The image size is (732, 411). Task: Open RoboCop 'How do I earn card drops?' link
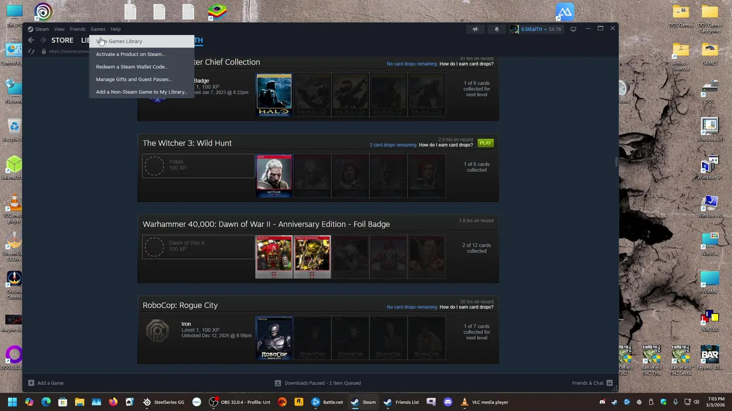pyautogui.click(x=466, y=307)
